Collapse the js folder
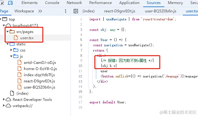 coord(11,56)
